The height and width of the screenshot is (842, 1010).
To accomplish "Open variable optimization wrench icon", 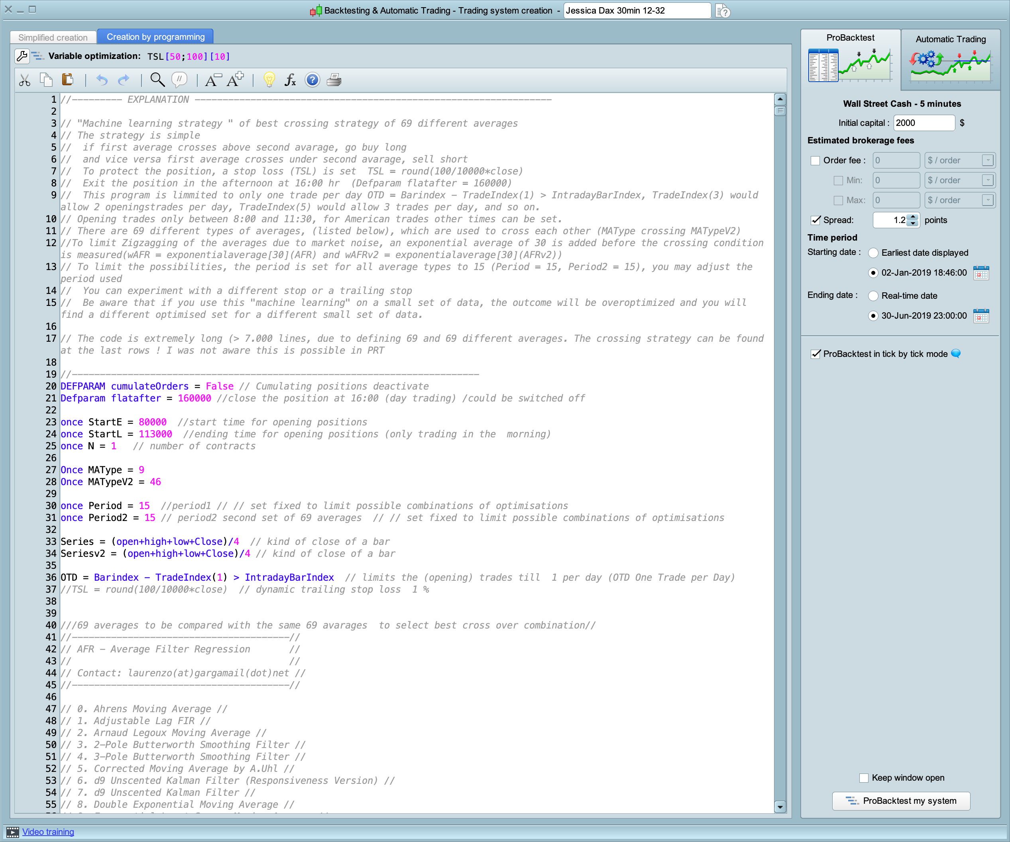I will (22, 56).
